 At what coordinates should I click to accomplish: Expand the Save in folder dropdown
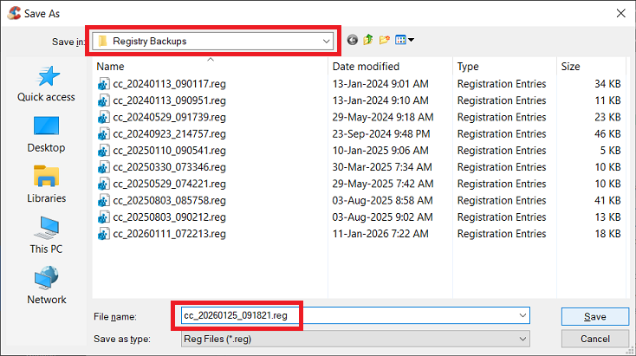[x=326, y=41]
